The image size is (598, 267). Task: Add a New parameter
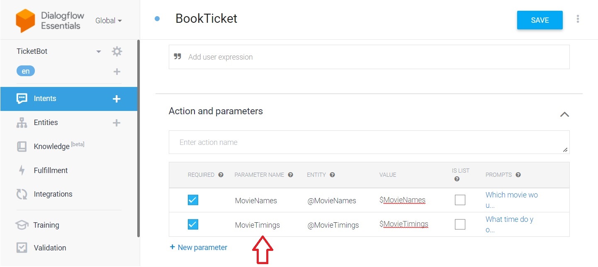click(x=198, y=247)
